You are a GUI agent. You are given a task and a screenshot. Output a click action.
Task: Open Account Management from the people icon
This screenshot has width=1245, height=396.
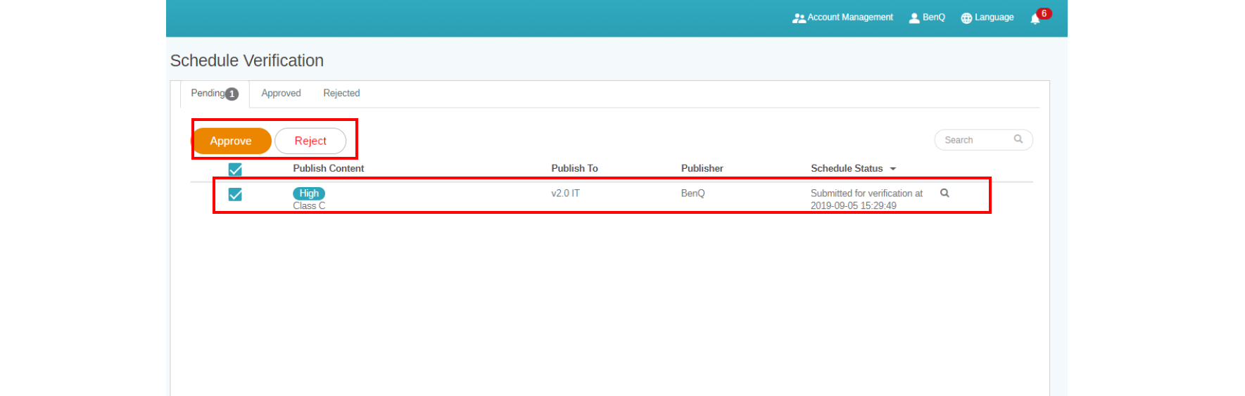coord(799,18)
